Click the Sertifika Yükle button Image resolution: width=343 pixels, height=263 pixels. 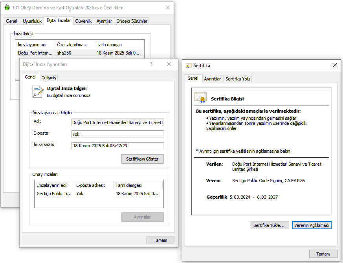pyautogui.click(x=269, y=225)
